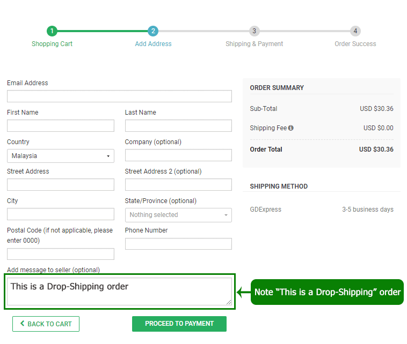Click into the First Name field
Image resolution: width=407 pixels, height=344 pixels.
click(x=61, y=126)
